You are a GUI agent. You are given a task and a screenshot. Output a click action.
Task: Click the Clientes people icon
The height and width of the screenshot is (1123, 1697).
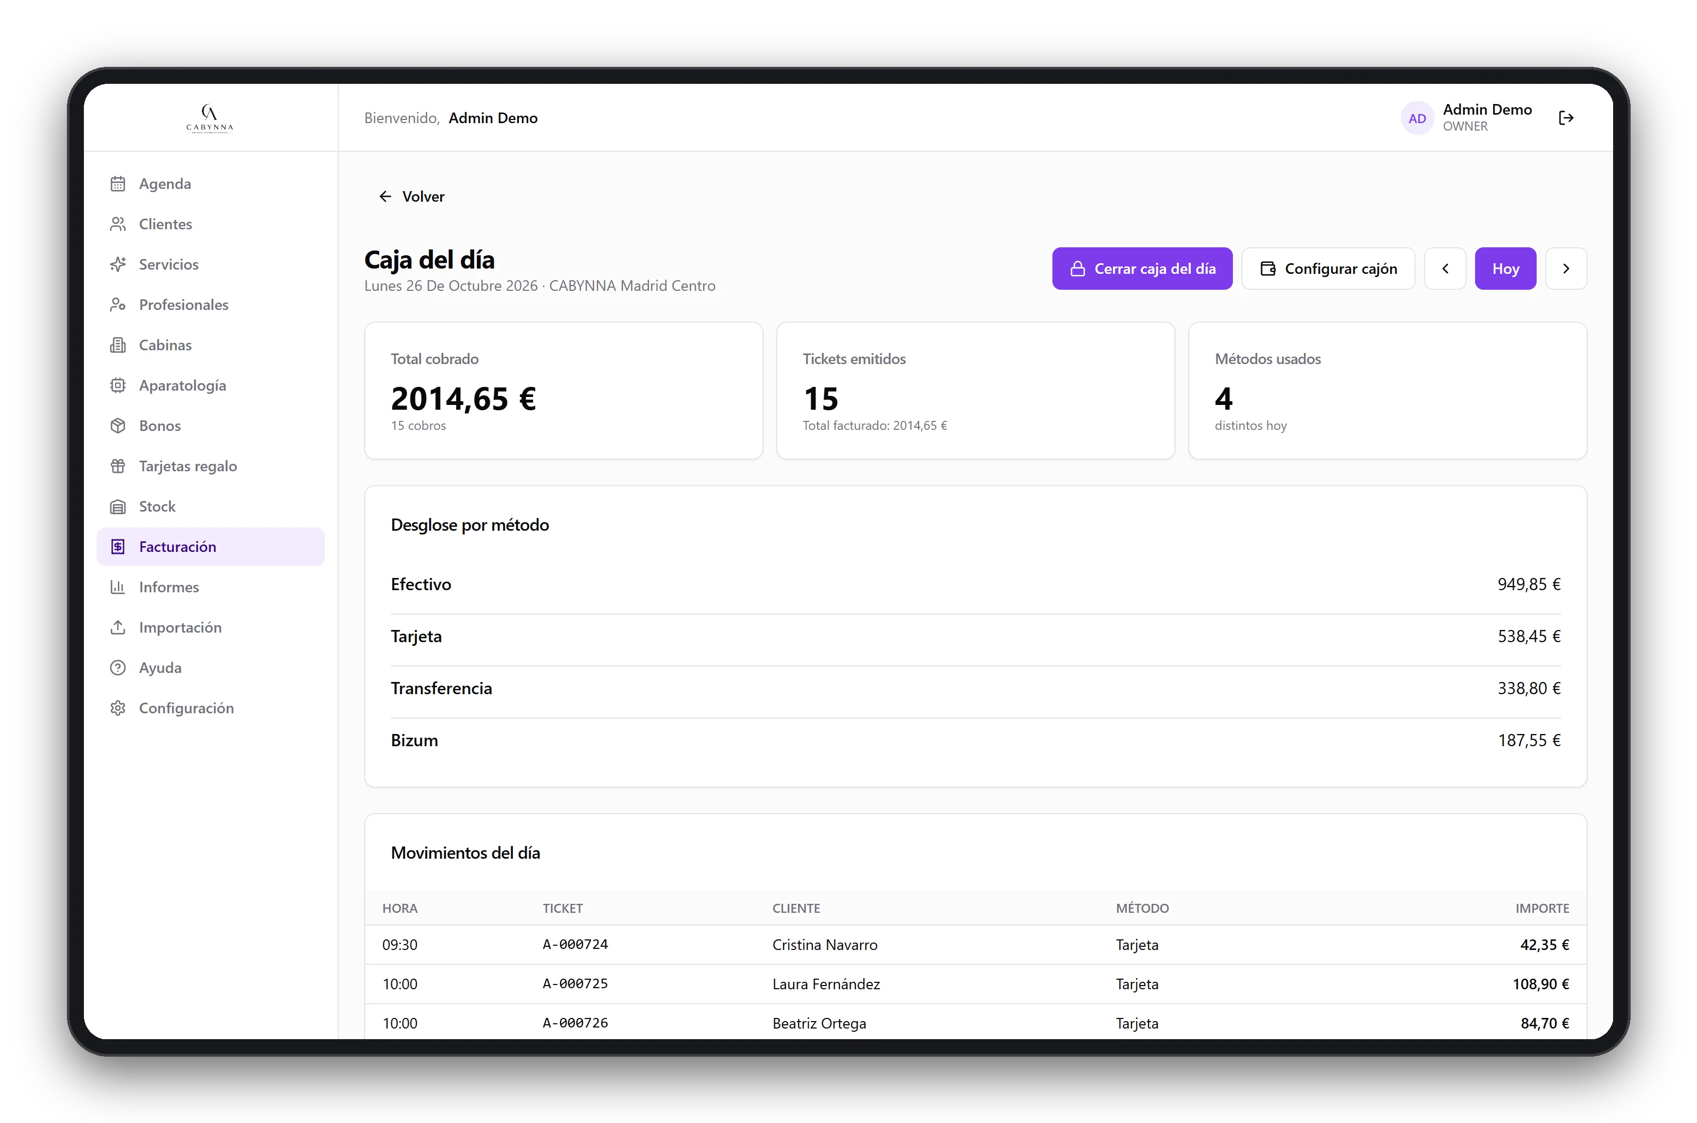point(118,224)
